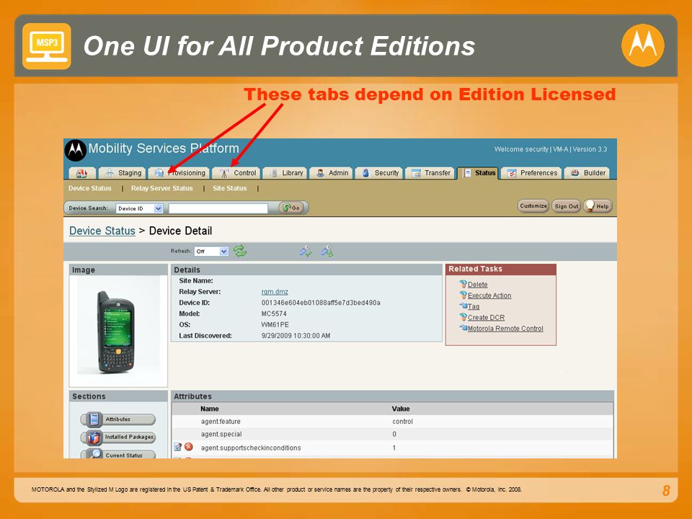The height and width of the screenshot is (519, 692).
Task: Click the Welcome security version text
Action: pyautogui.click(x=550, y=149)
